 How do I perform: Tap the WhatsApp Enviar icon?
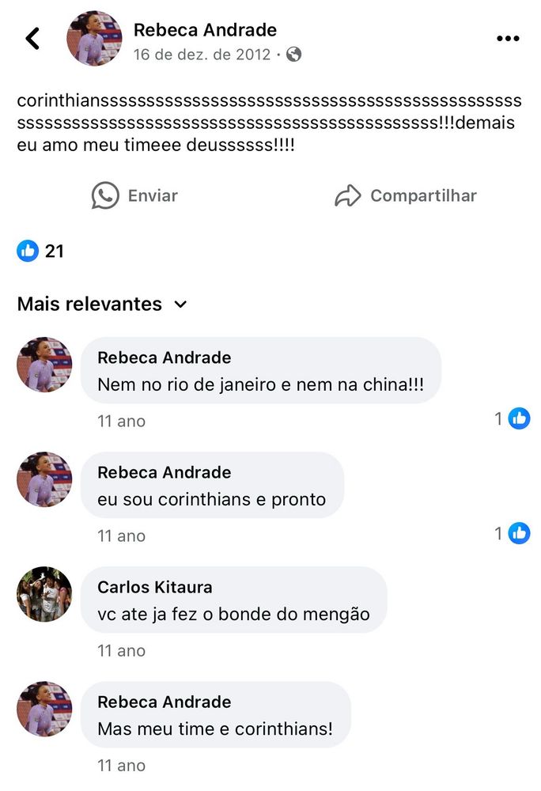[105, 195]
